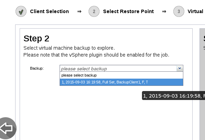Screen dimensions: 205x140
Task: Click the Client Selection checkmark step icon
Action: [x=21, y=11]
